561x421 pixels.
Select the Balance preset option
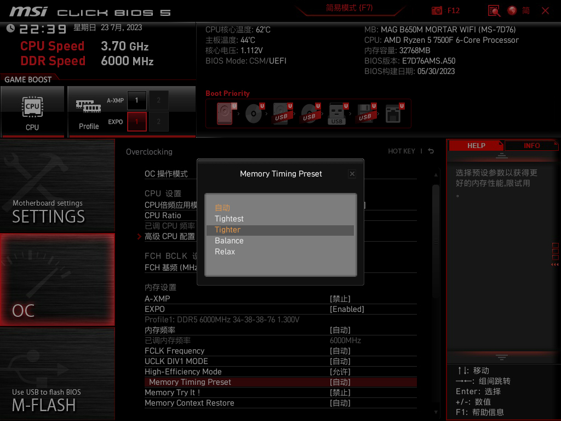(x=229, y=241)
